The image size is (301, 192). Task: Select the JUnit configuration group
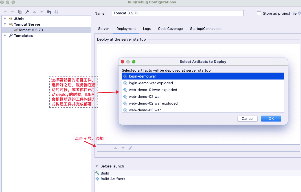(x=19, y=19)
